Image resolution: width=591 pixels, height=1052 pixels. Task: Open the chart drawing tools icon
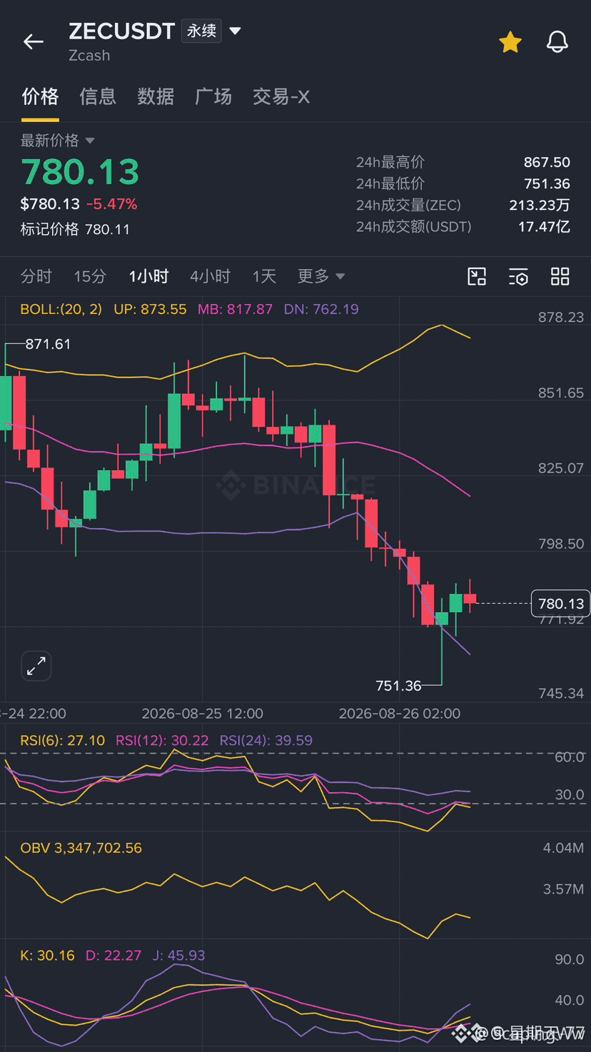coord(477,276)
